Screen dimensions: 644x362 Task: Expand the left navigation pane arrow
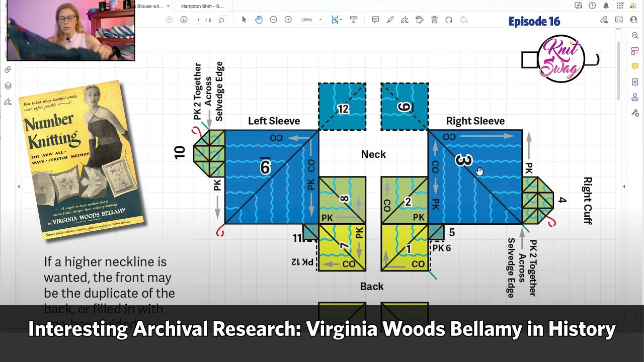point(19,187)
